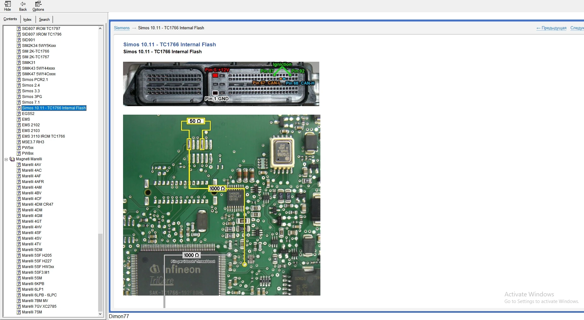Open the EMS 2103 topic

(31, 131)
